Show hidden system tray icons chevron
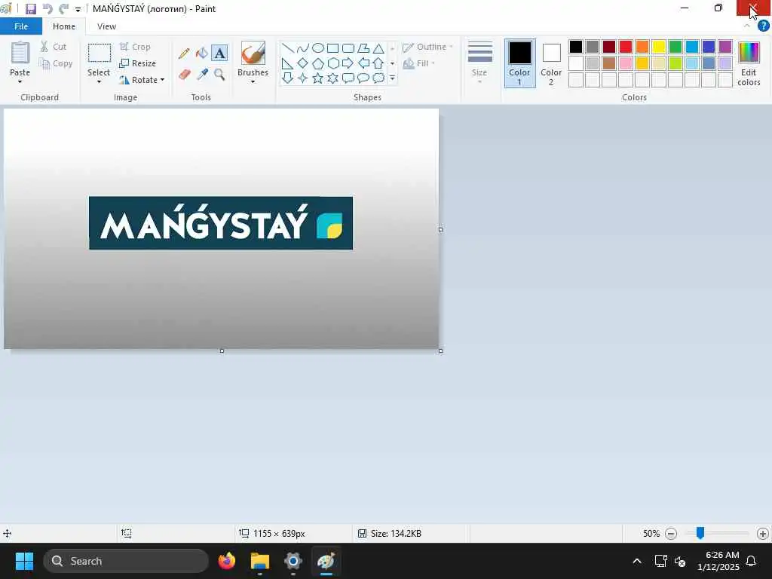Screen dimensions: 772x579 click(x=636, y=561)
